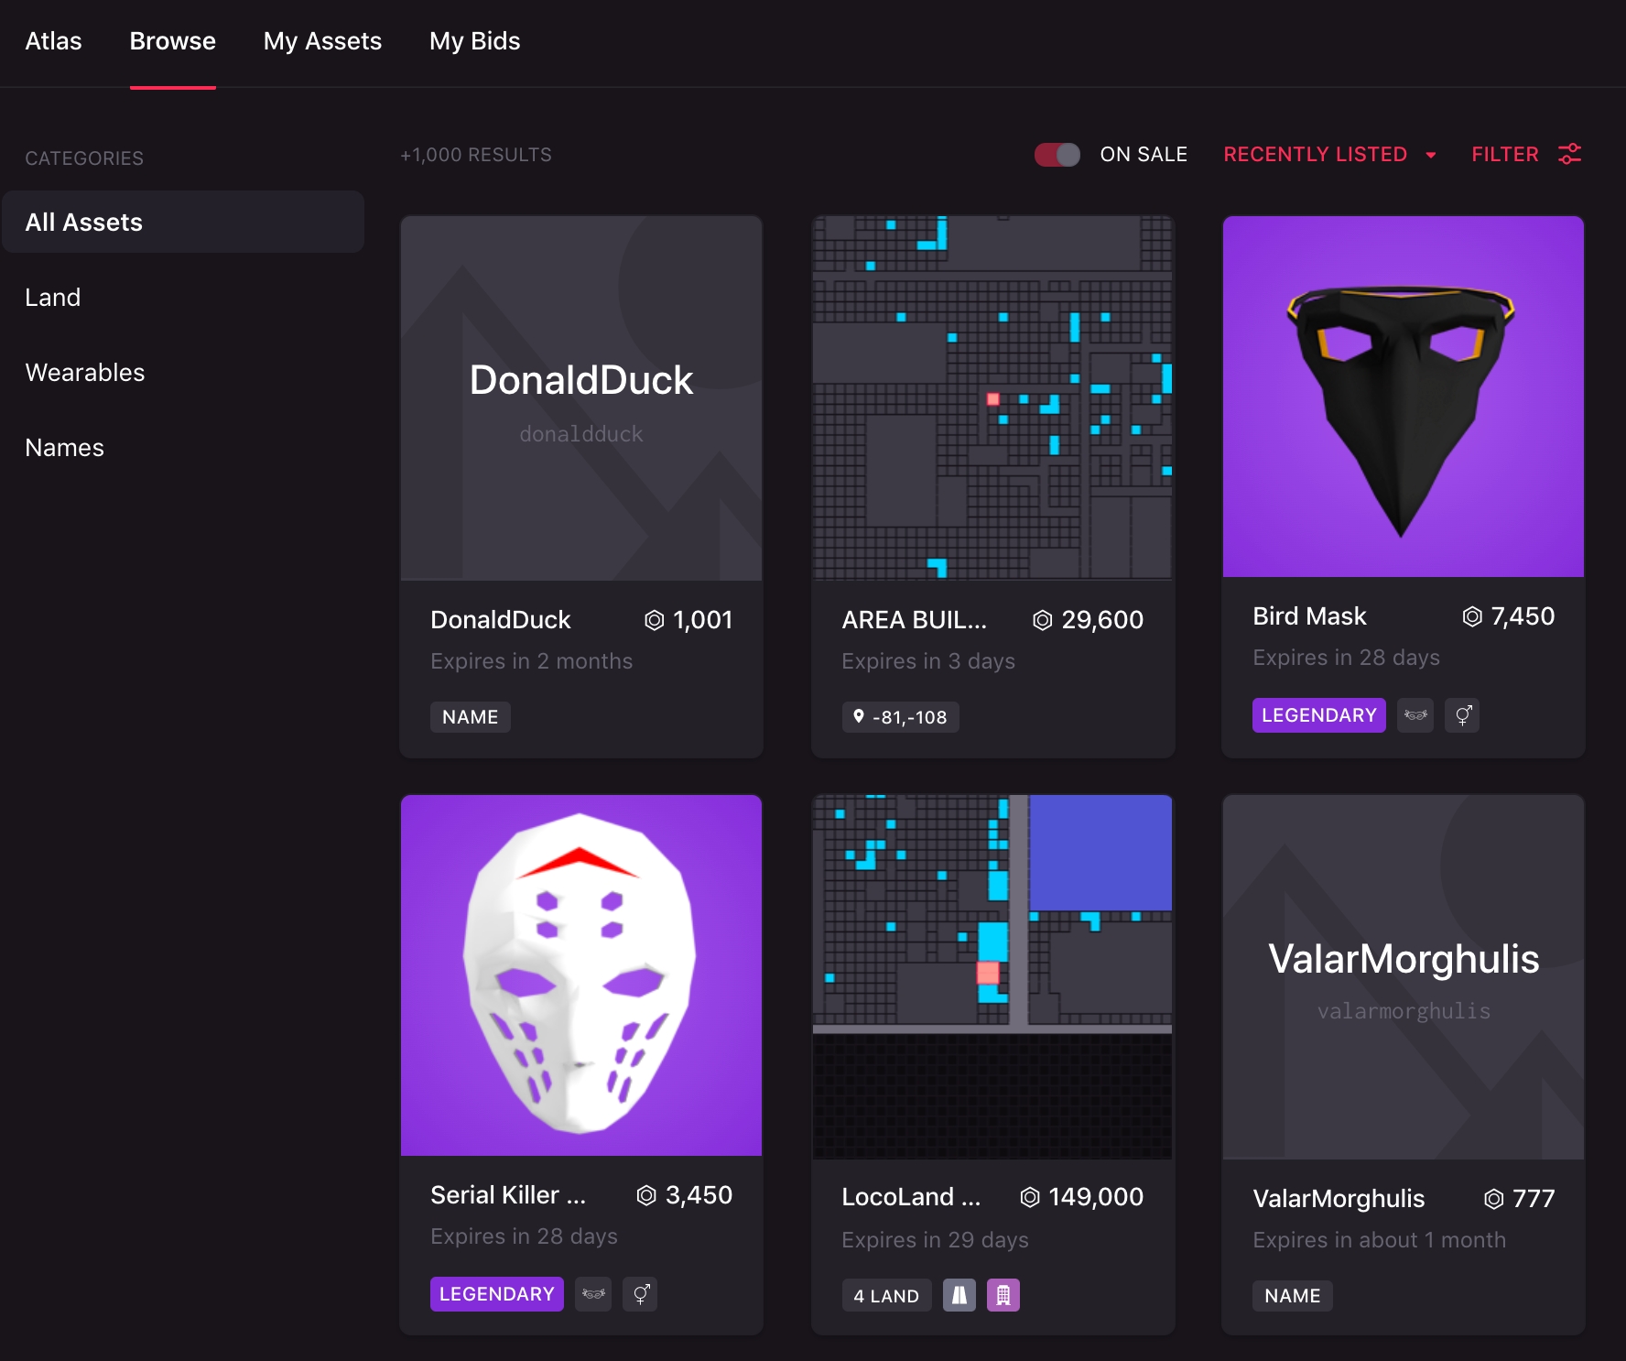Toggle the On Sale switch
Image resolution: width=1626 pixels, height=1361 pixels.
1057,155
